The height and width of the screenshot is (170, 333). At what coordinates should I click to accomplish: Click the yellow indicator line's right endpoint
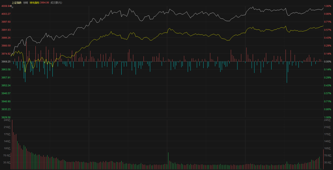(323, 26)
